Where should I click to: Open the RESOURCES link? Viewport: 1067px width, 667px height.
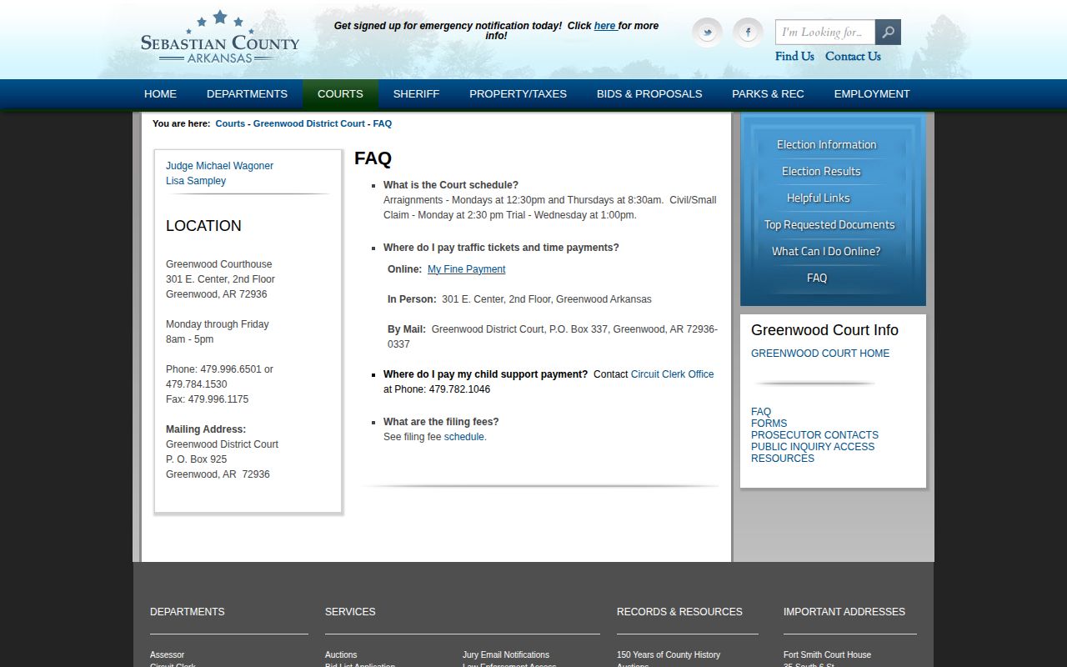tap(783, 459)
